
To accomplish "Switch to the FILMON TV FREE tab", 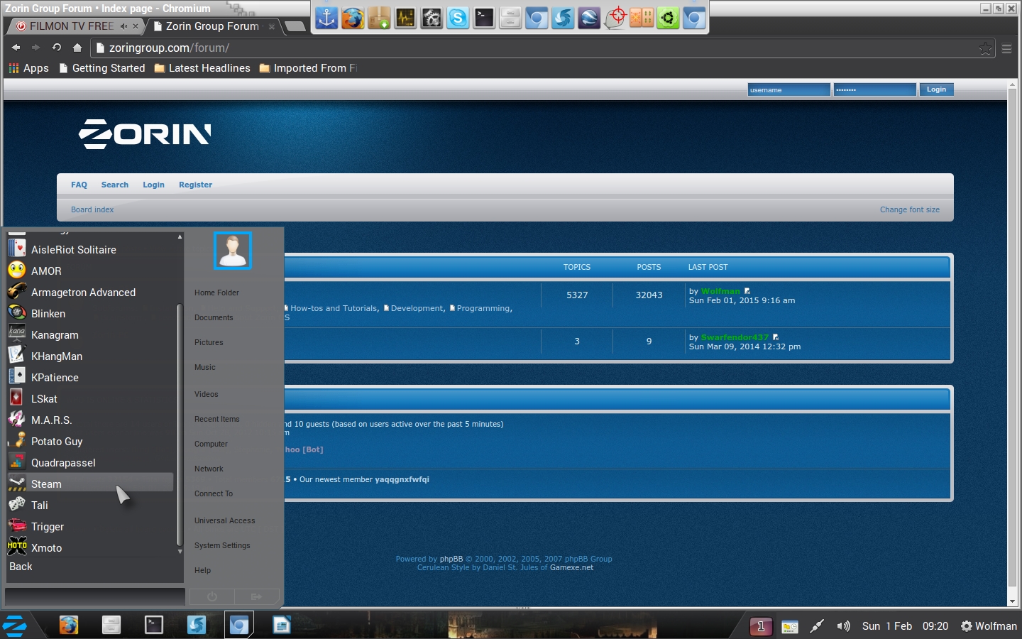I will (71, 26).
